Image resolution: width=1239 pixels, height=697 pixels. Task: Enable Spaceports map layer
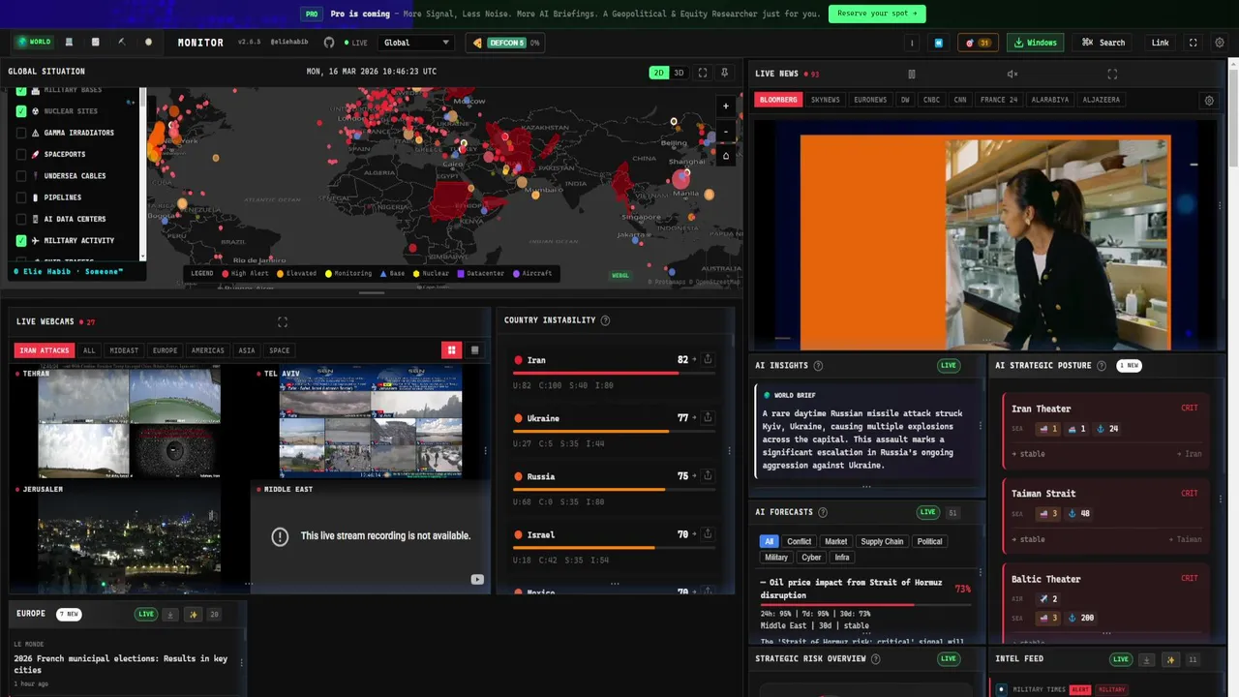click(x=21, y=154)
